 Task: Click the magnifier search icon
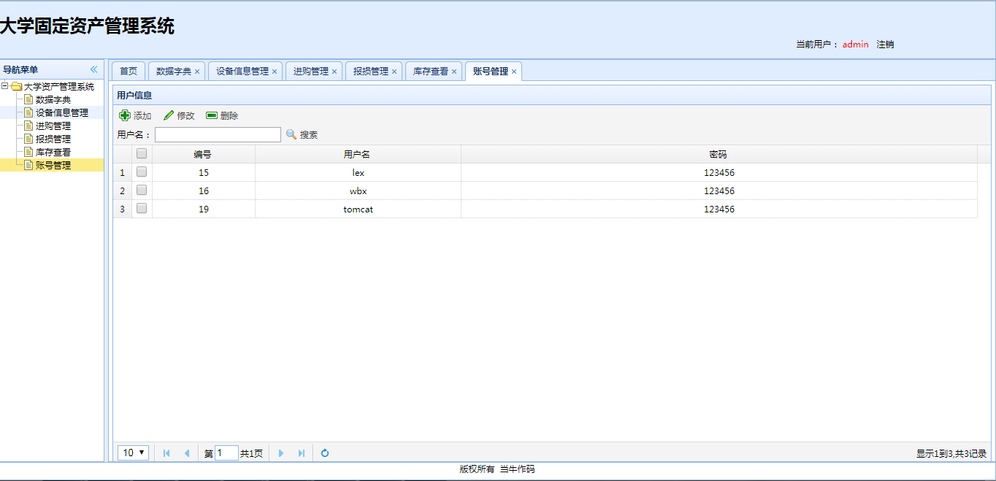[291, 134]
